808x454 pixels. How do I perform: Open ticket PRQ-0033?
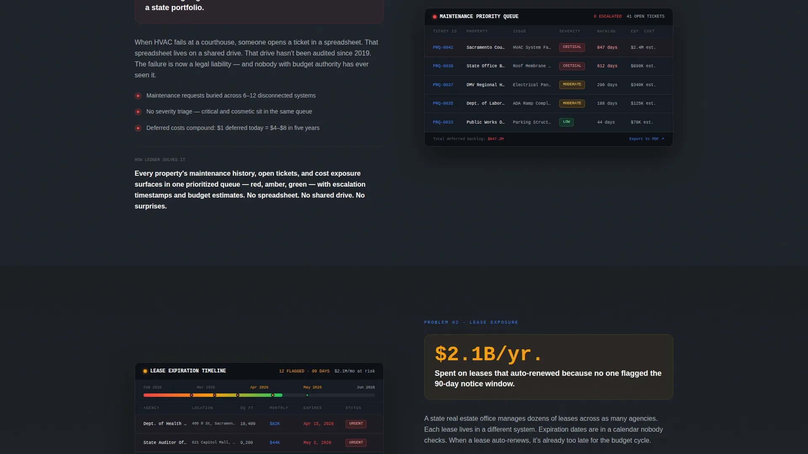(443, 122)
